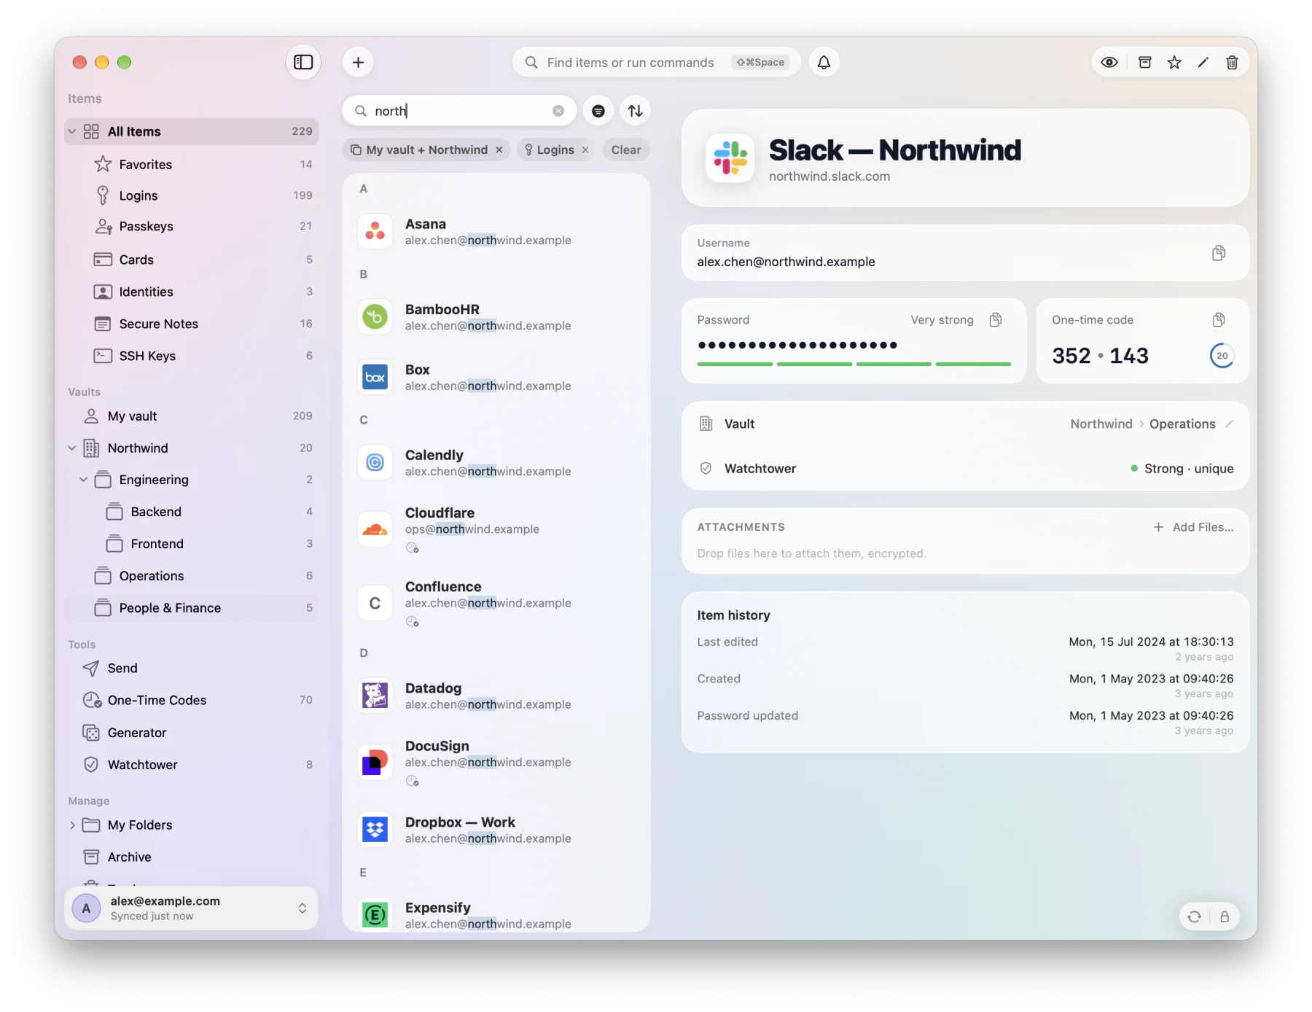Open the Generator tool

click(192, 733)
